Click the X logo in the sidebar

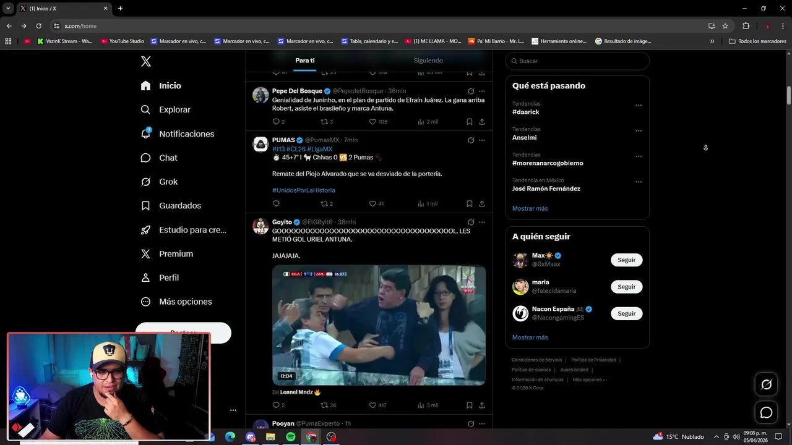[146, 61]
